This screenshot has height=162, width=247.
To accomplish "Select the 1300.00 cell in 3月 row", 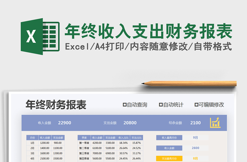I will click(58, 153).
